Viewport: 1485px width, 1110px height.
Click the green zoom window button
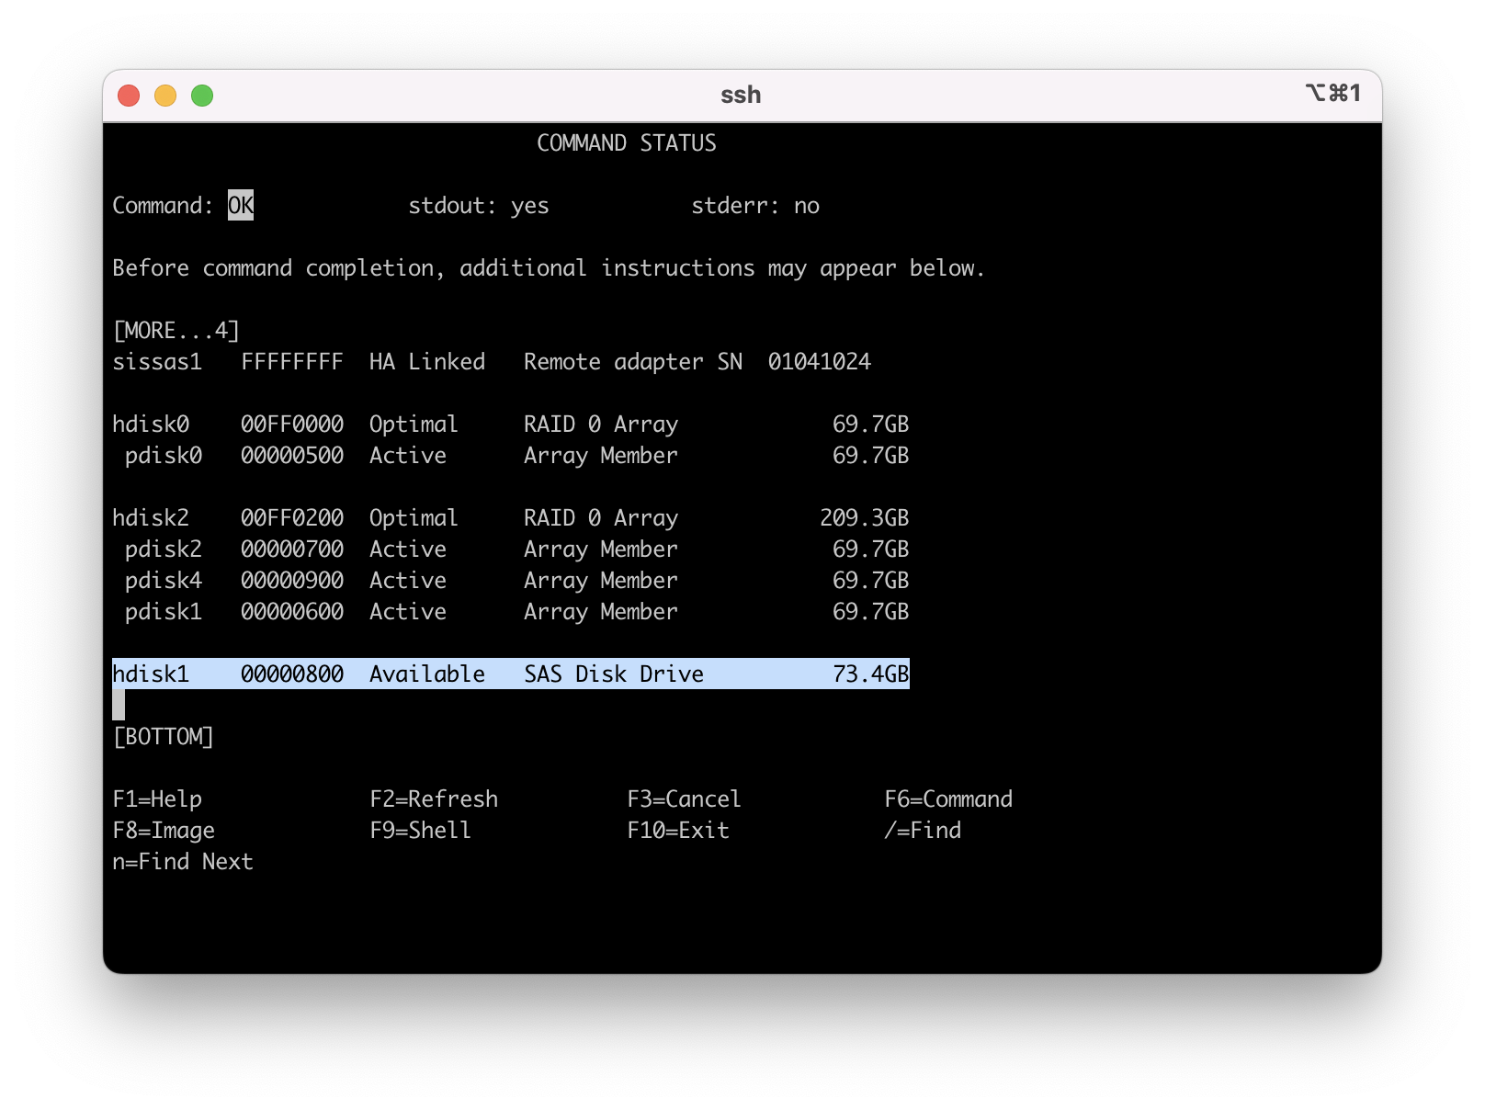pos(202,96)
